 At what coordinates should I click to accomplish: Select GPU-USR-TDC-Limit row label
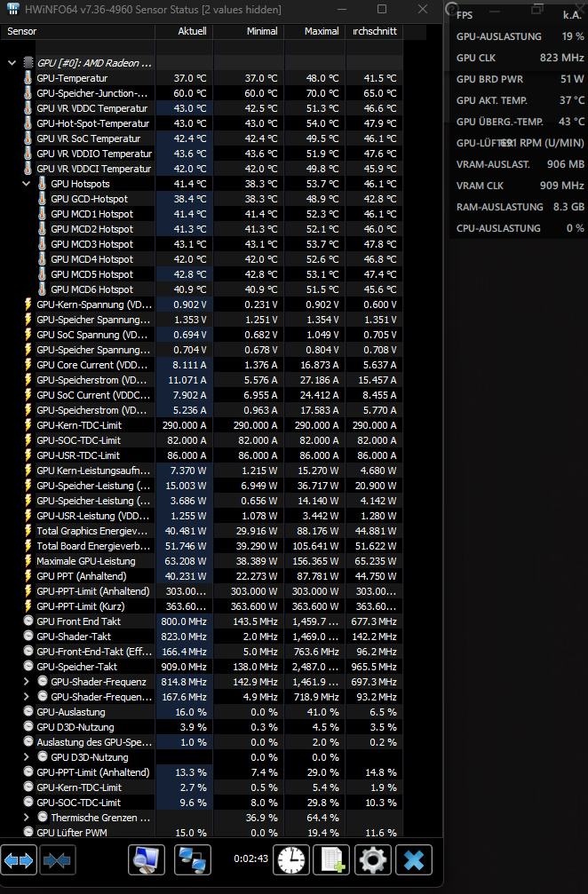pyautogui.click(x=78, y=455)
